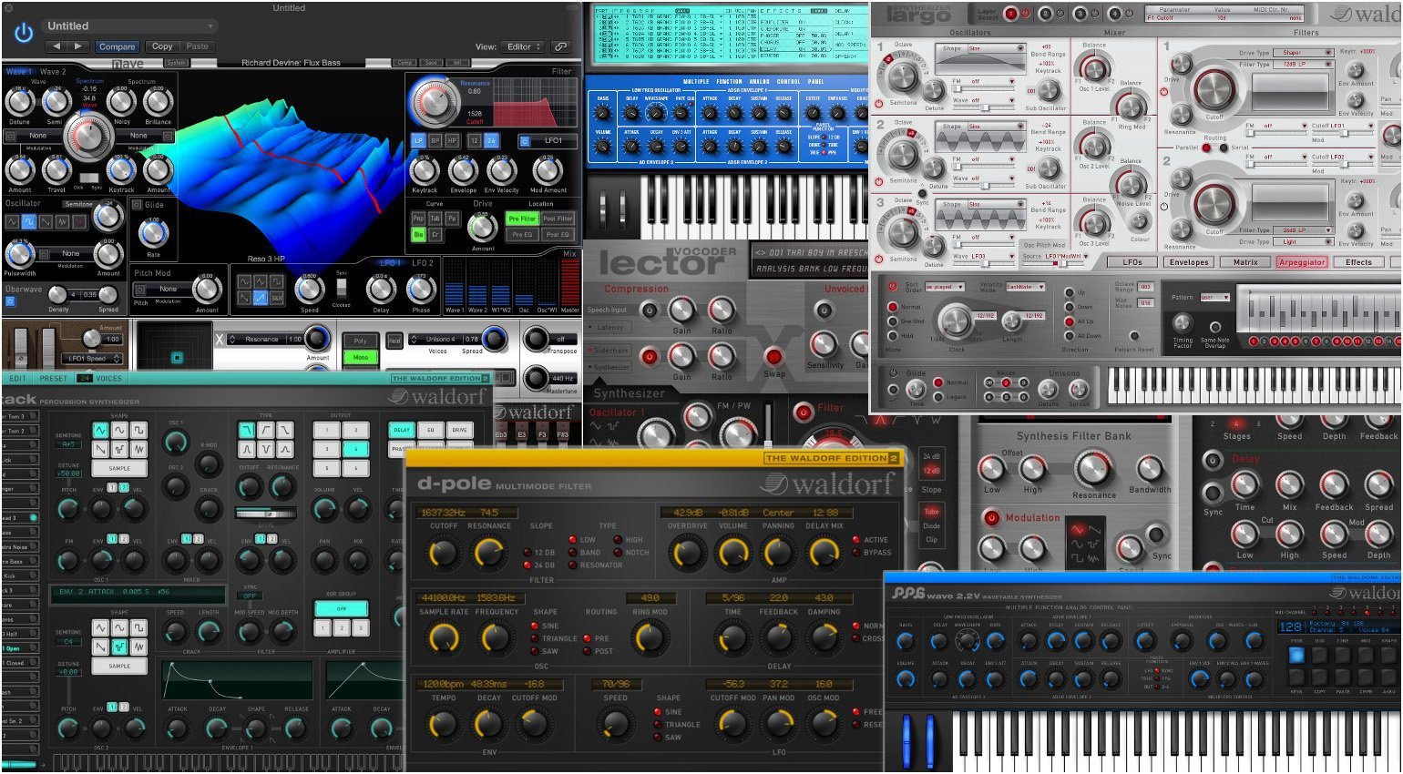Screen dimensions: 1403x774
Task: Select TRIANGLE shape in D-Pole OSC
Action: pyautogui.click(x=554, y=639)
